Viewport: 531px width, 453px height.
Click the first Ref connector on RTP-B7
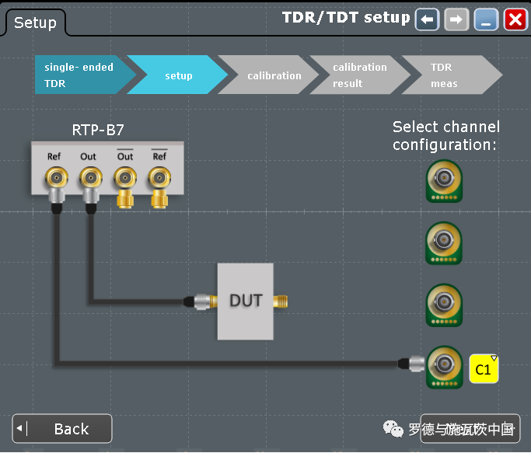54,181
